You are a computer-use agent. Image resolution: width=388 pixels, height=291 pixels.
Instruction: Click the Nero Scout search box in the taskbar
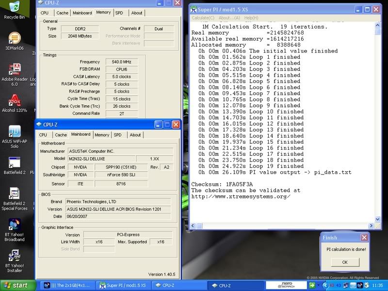(286, 285)
